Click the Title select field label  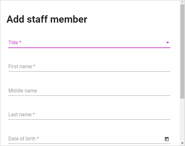(13, 42)
